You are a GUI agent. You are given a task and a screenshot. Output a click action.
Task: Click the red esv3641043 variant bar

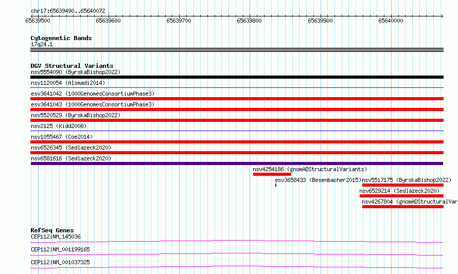(x=237, y=109)
